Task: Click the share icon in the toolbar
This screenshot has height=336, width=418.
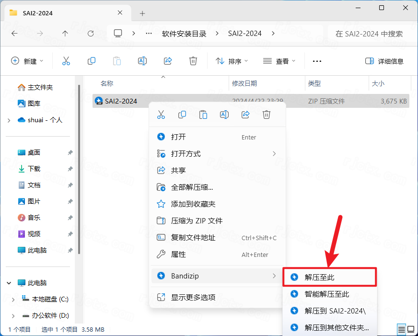Action: 168,61
